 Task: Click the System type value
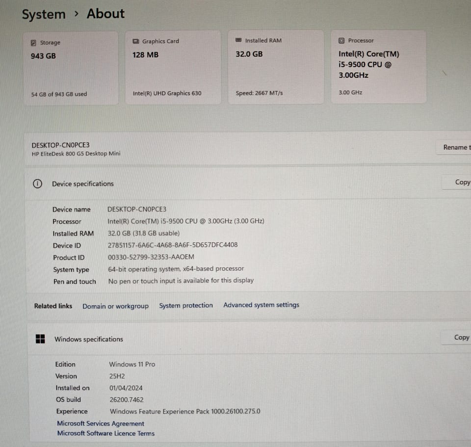coord(176,269)
